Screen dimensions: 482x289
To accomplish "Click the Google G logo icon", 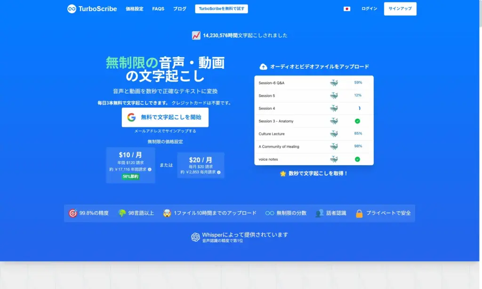I will click(132, 117).
